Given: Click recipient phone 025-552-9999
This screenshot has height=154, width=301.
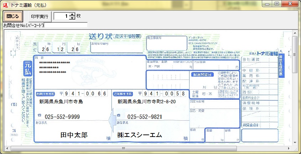Looking at the screenshot, I should [x=62, y=117].
